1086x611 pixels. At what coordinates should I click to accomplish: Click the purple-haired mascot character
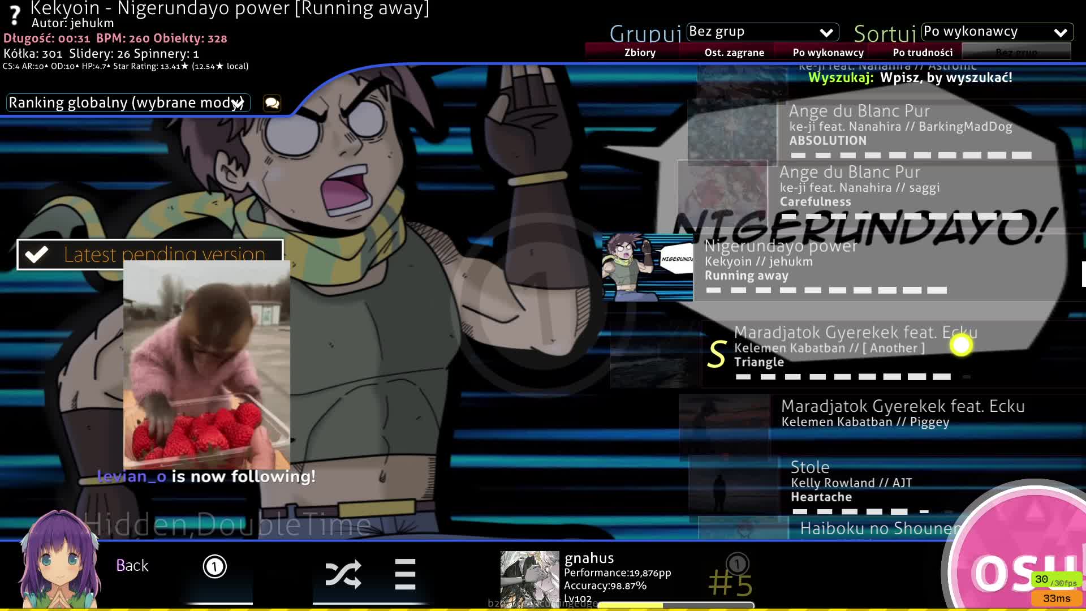click(60, 559)
